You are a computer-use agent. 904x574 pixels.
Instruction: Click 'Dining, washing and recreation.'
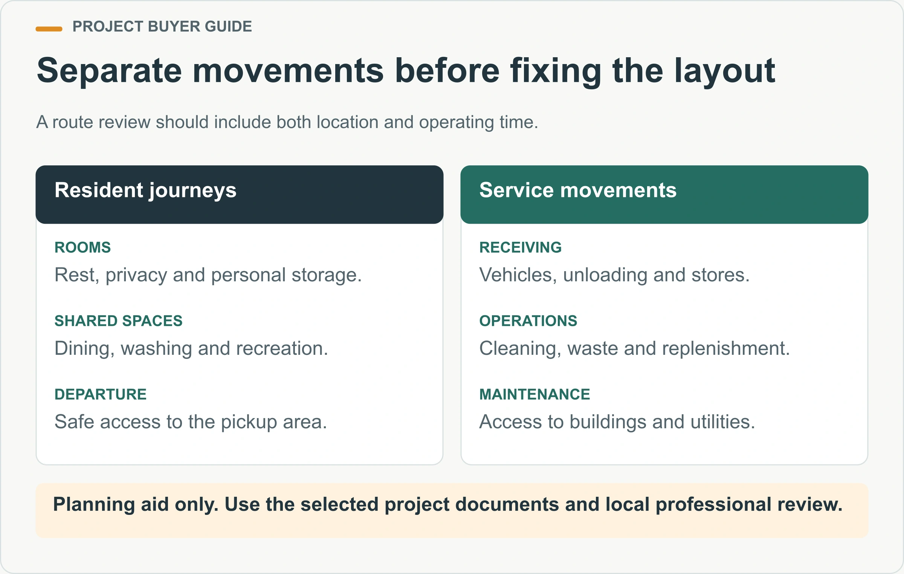(192, 348)
